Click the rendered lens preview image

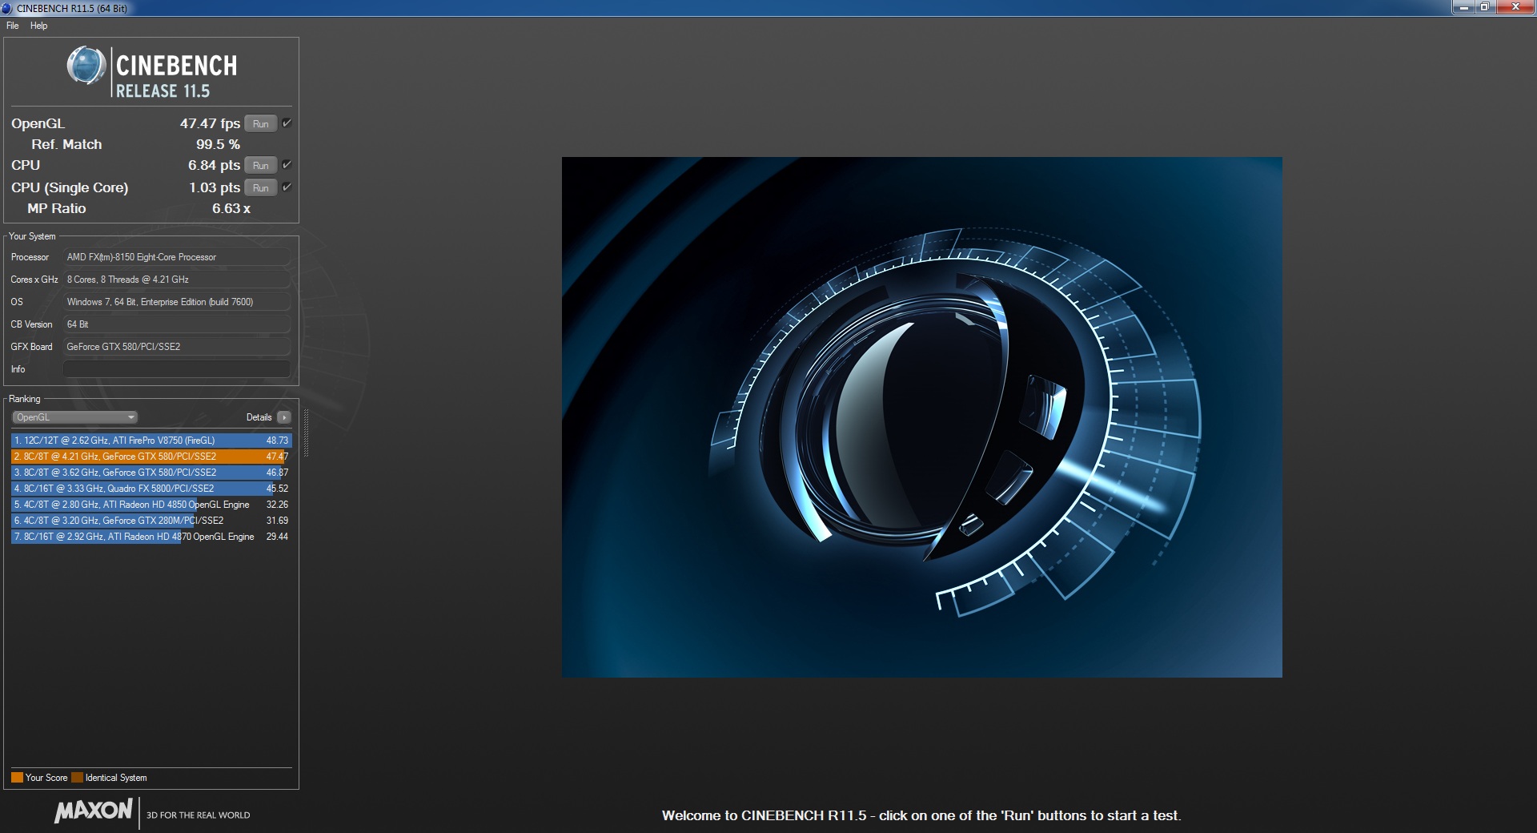[x=921, y=417]
